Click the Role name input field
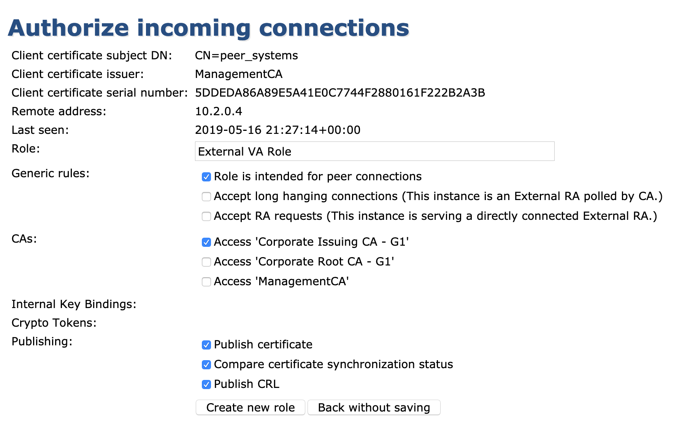682x429 pixels. tap(374, 151)
